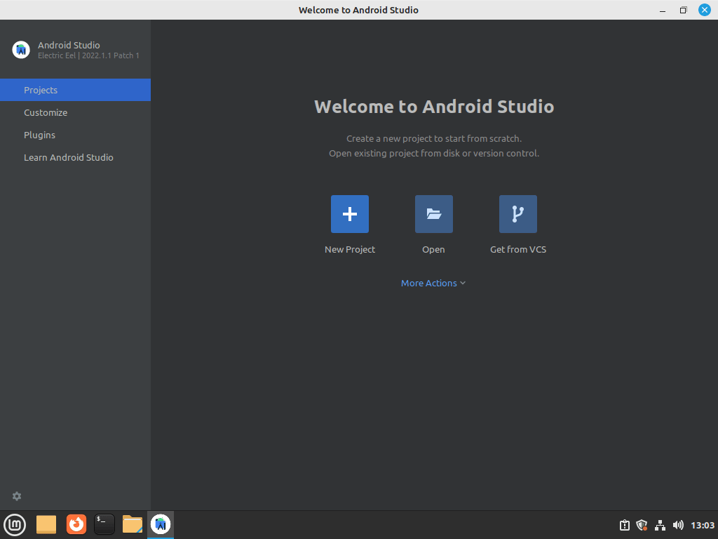Open the terminal from the taskbar

(104, 524)
